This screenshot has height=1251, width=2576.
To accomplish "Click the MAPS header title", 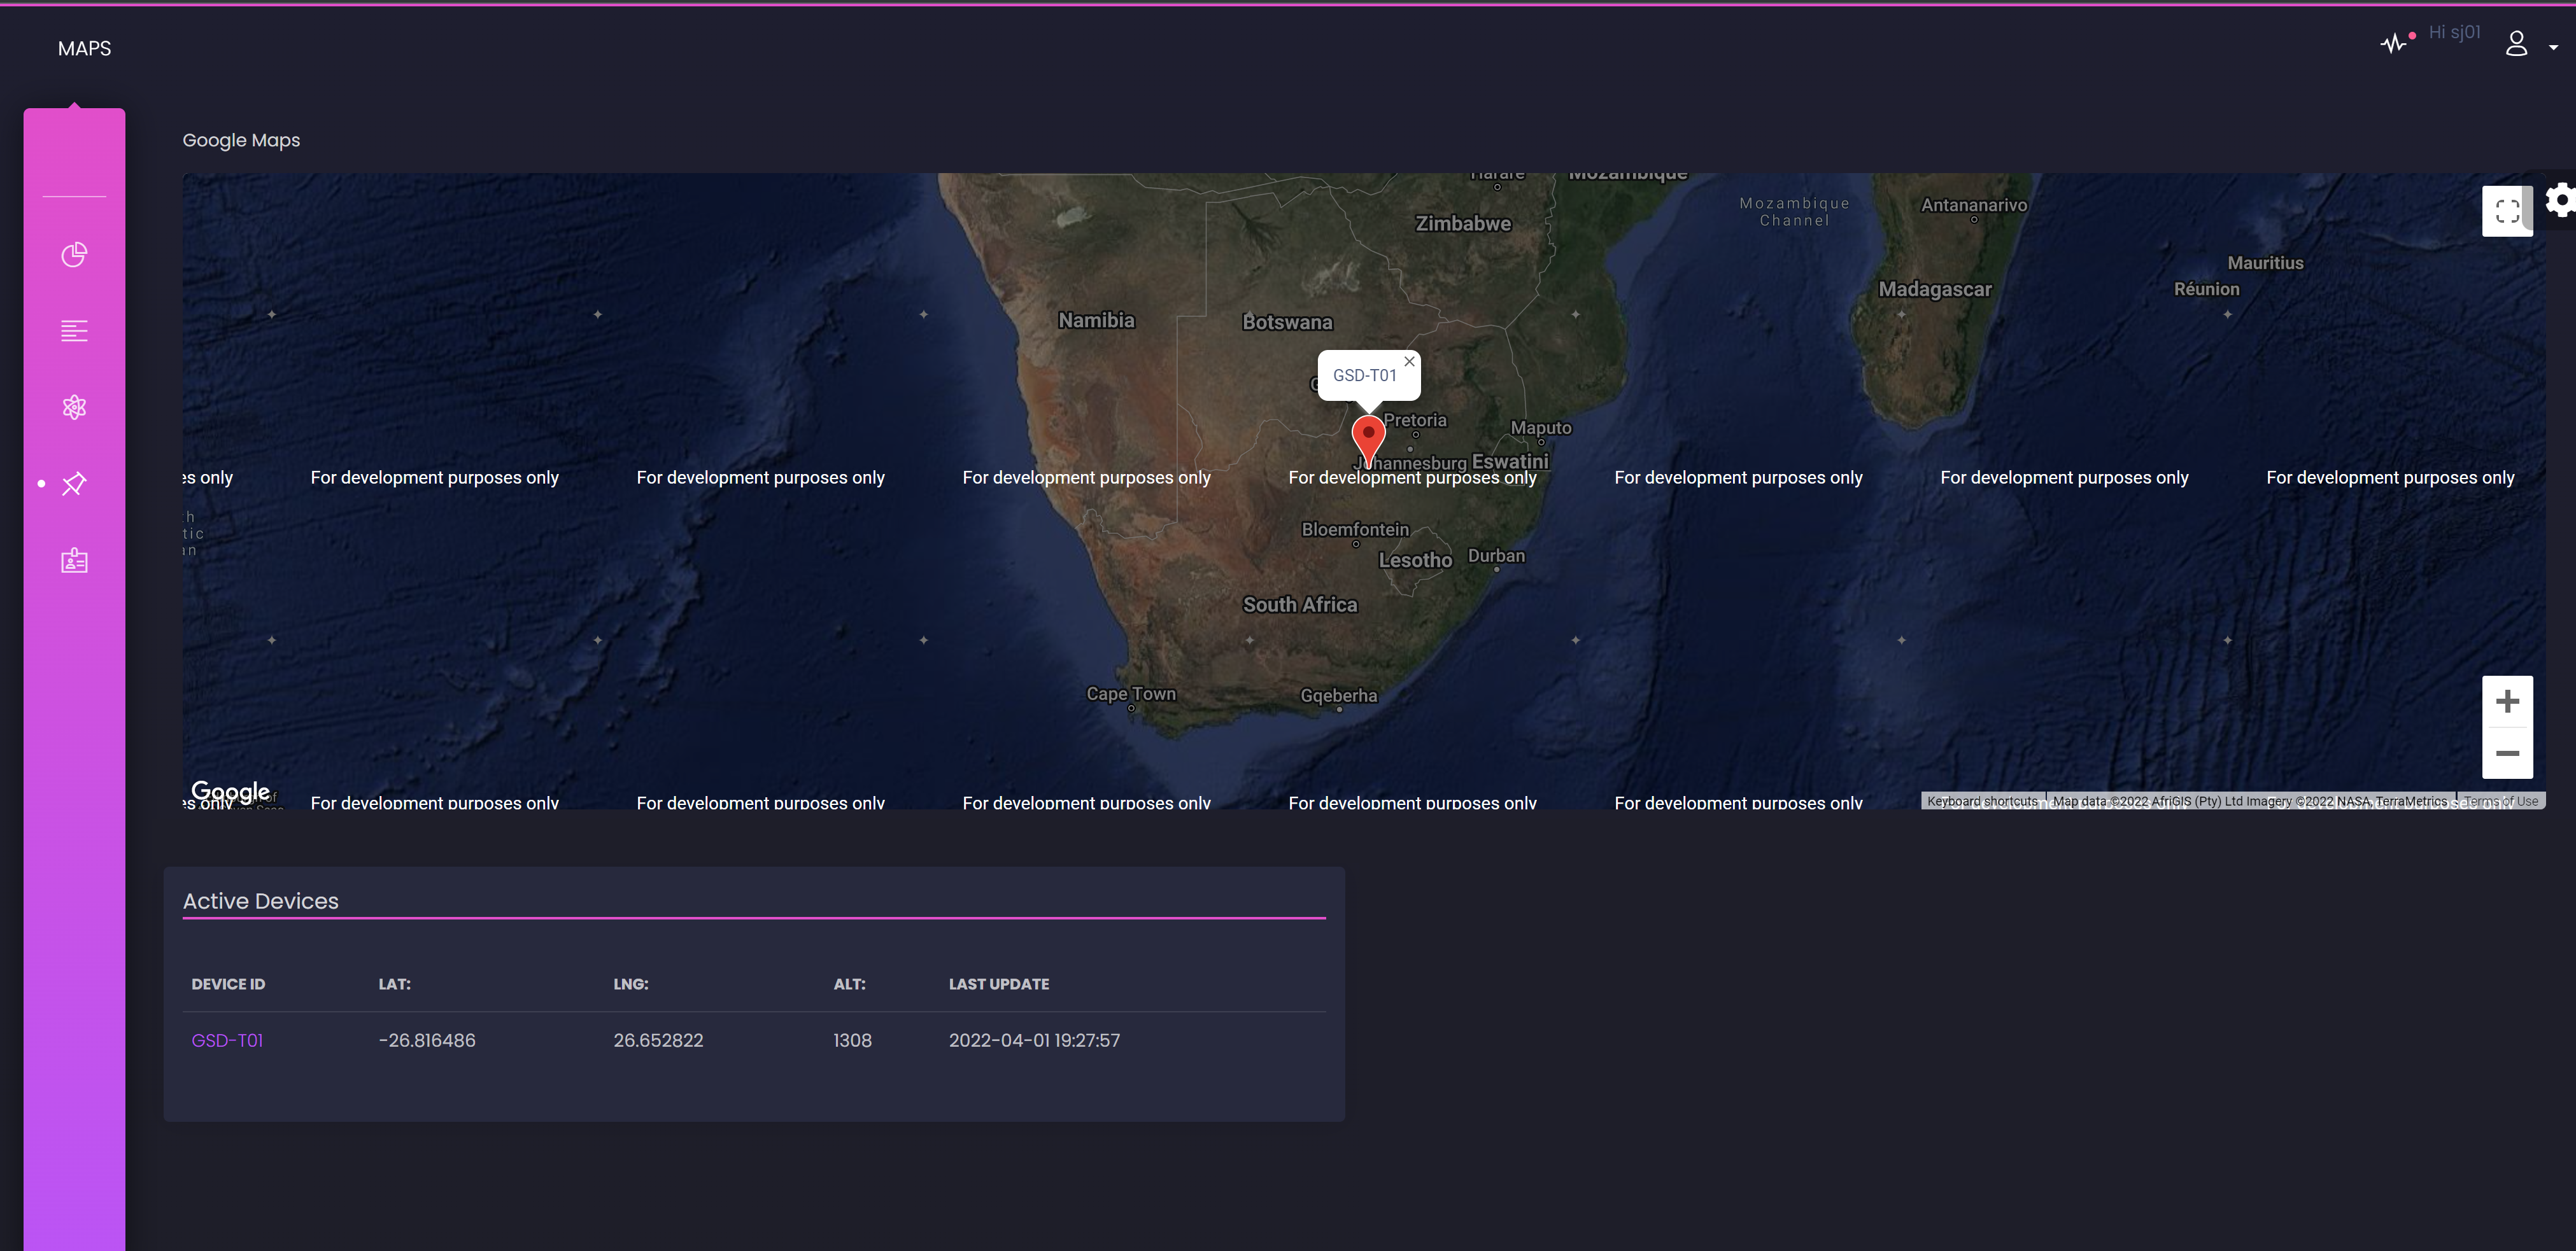I will click(x=84, y=48).
